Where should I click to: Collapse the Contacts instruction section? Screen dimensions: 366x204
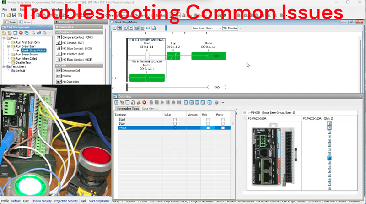[57, 33]
